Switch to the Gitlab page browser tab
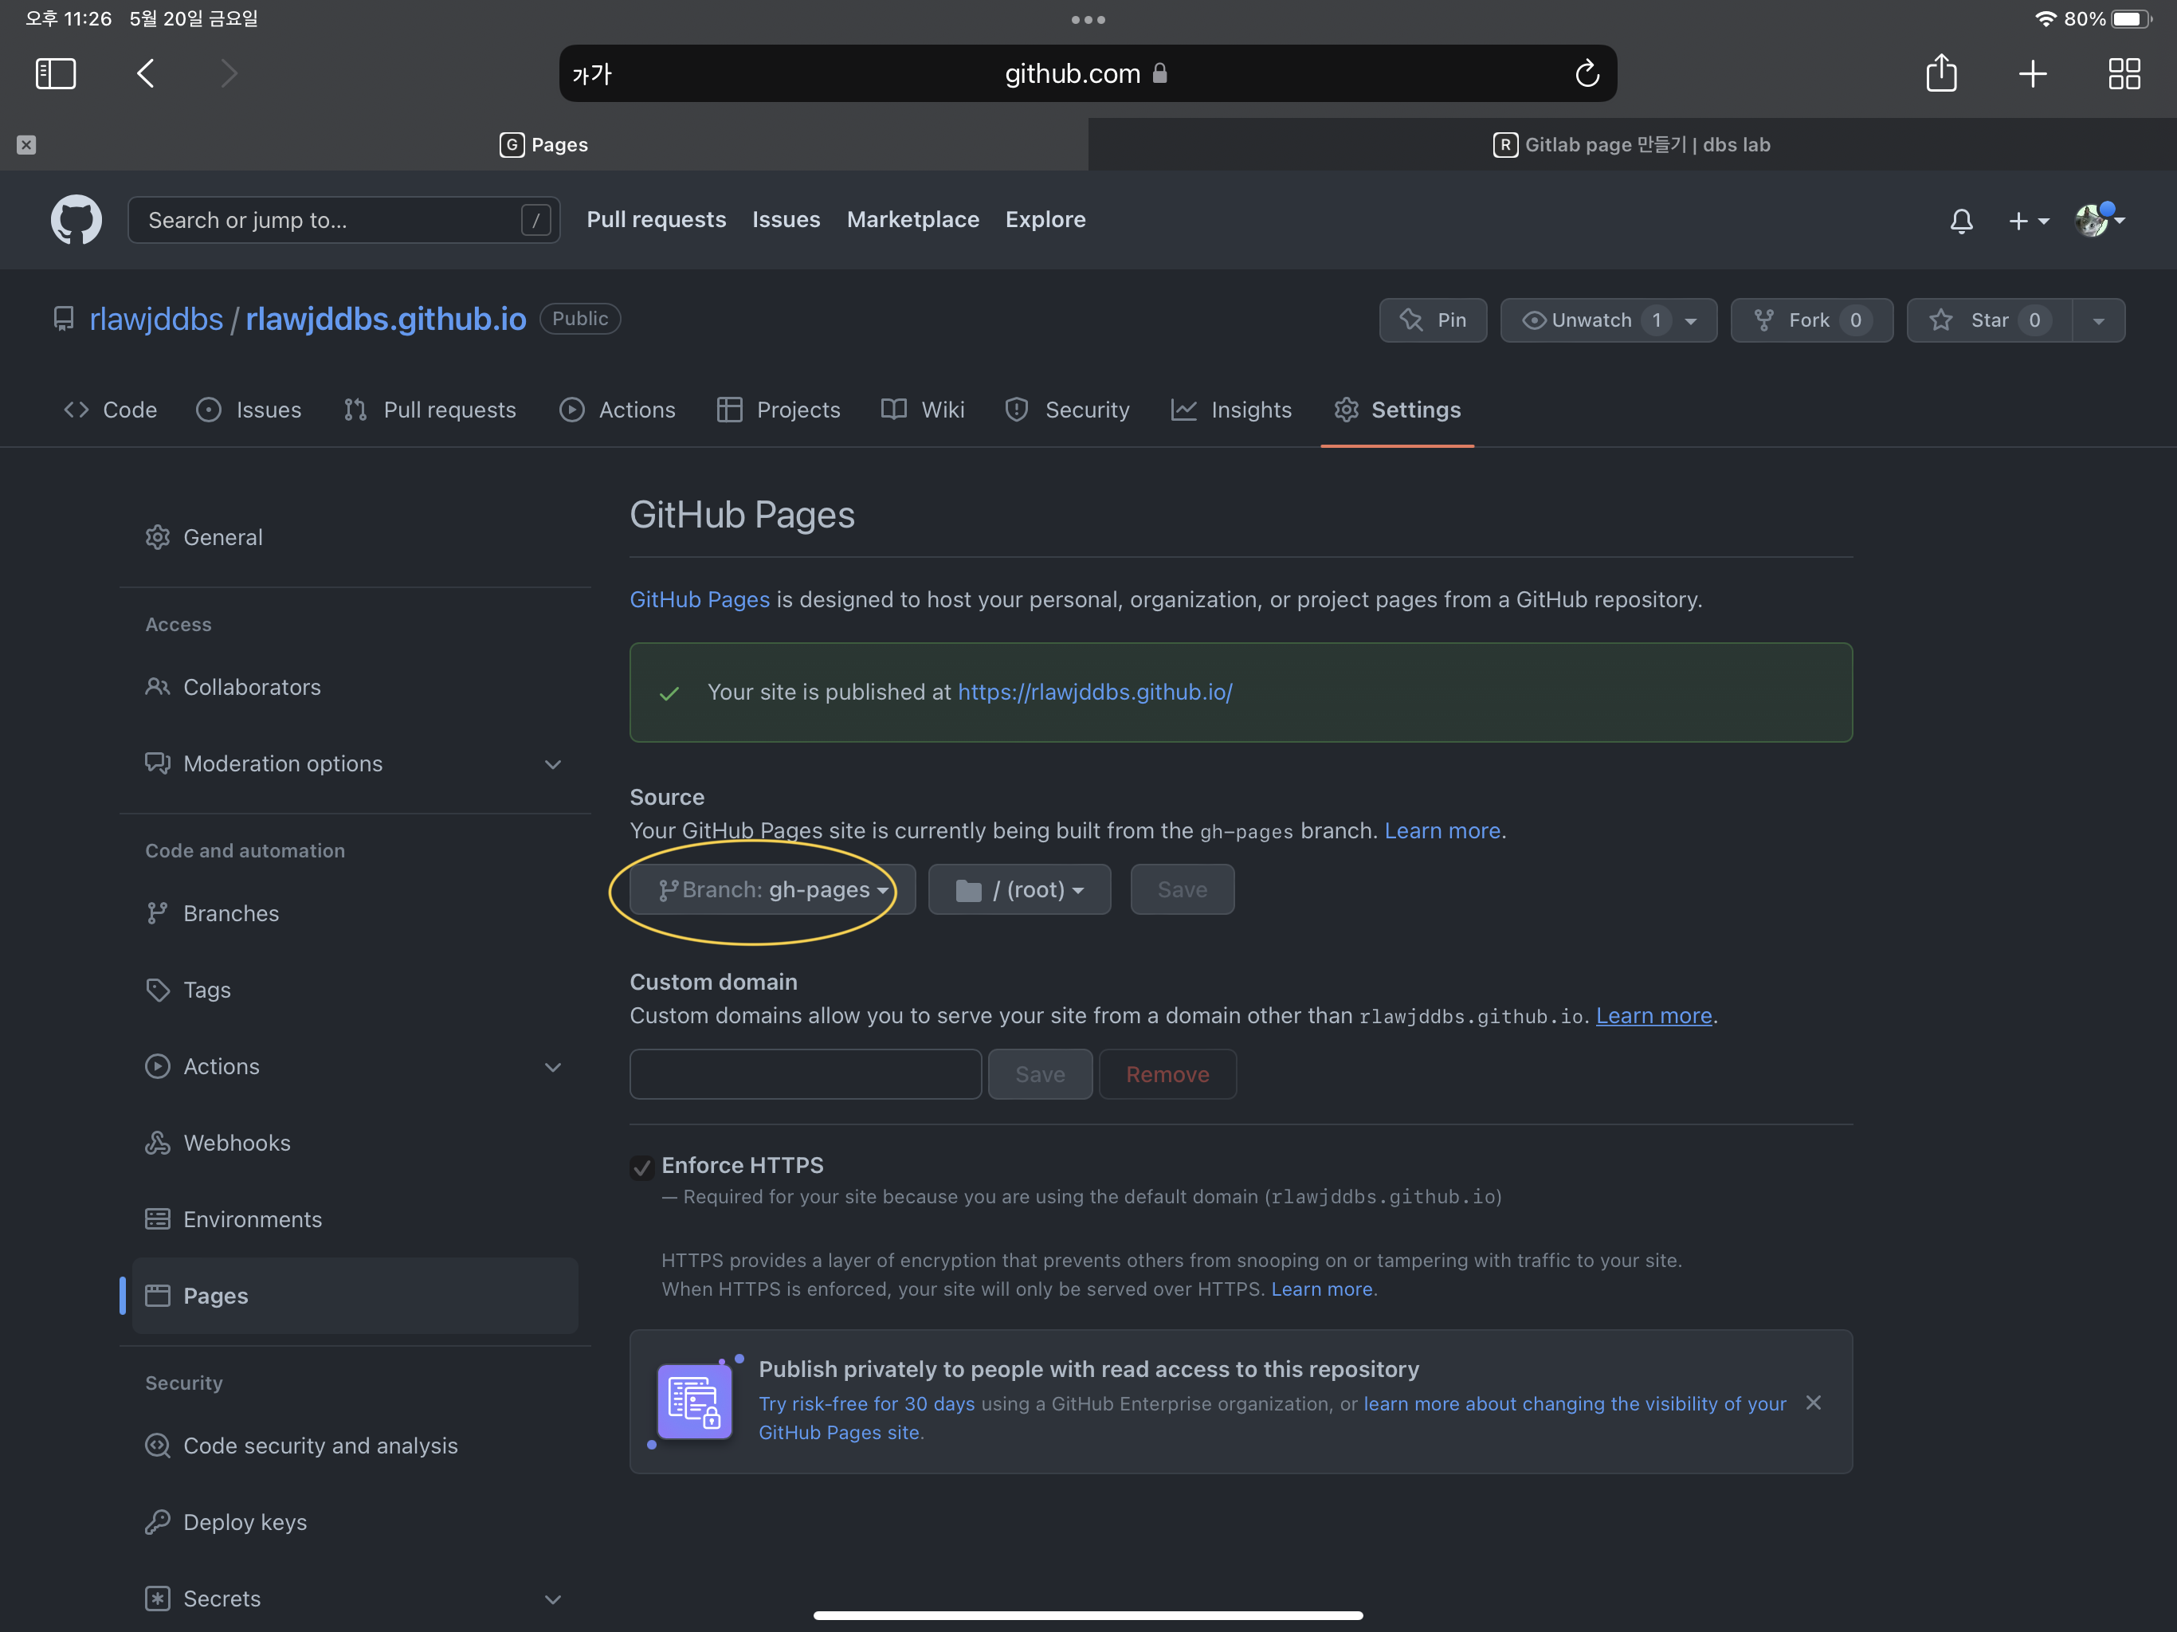The image size is (2177, 1632). (1632, 145)
